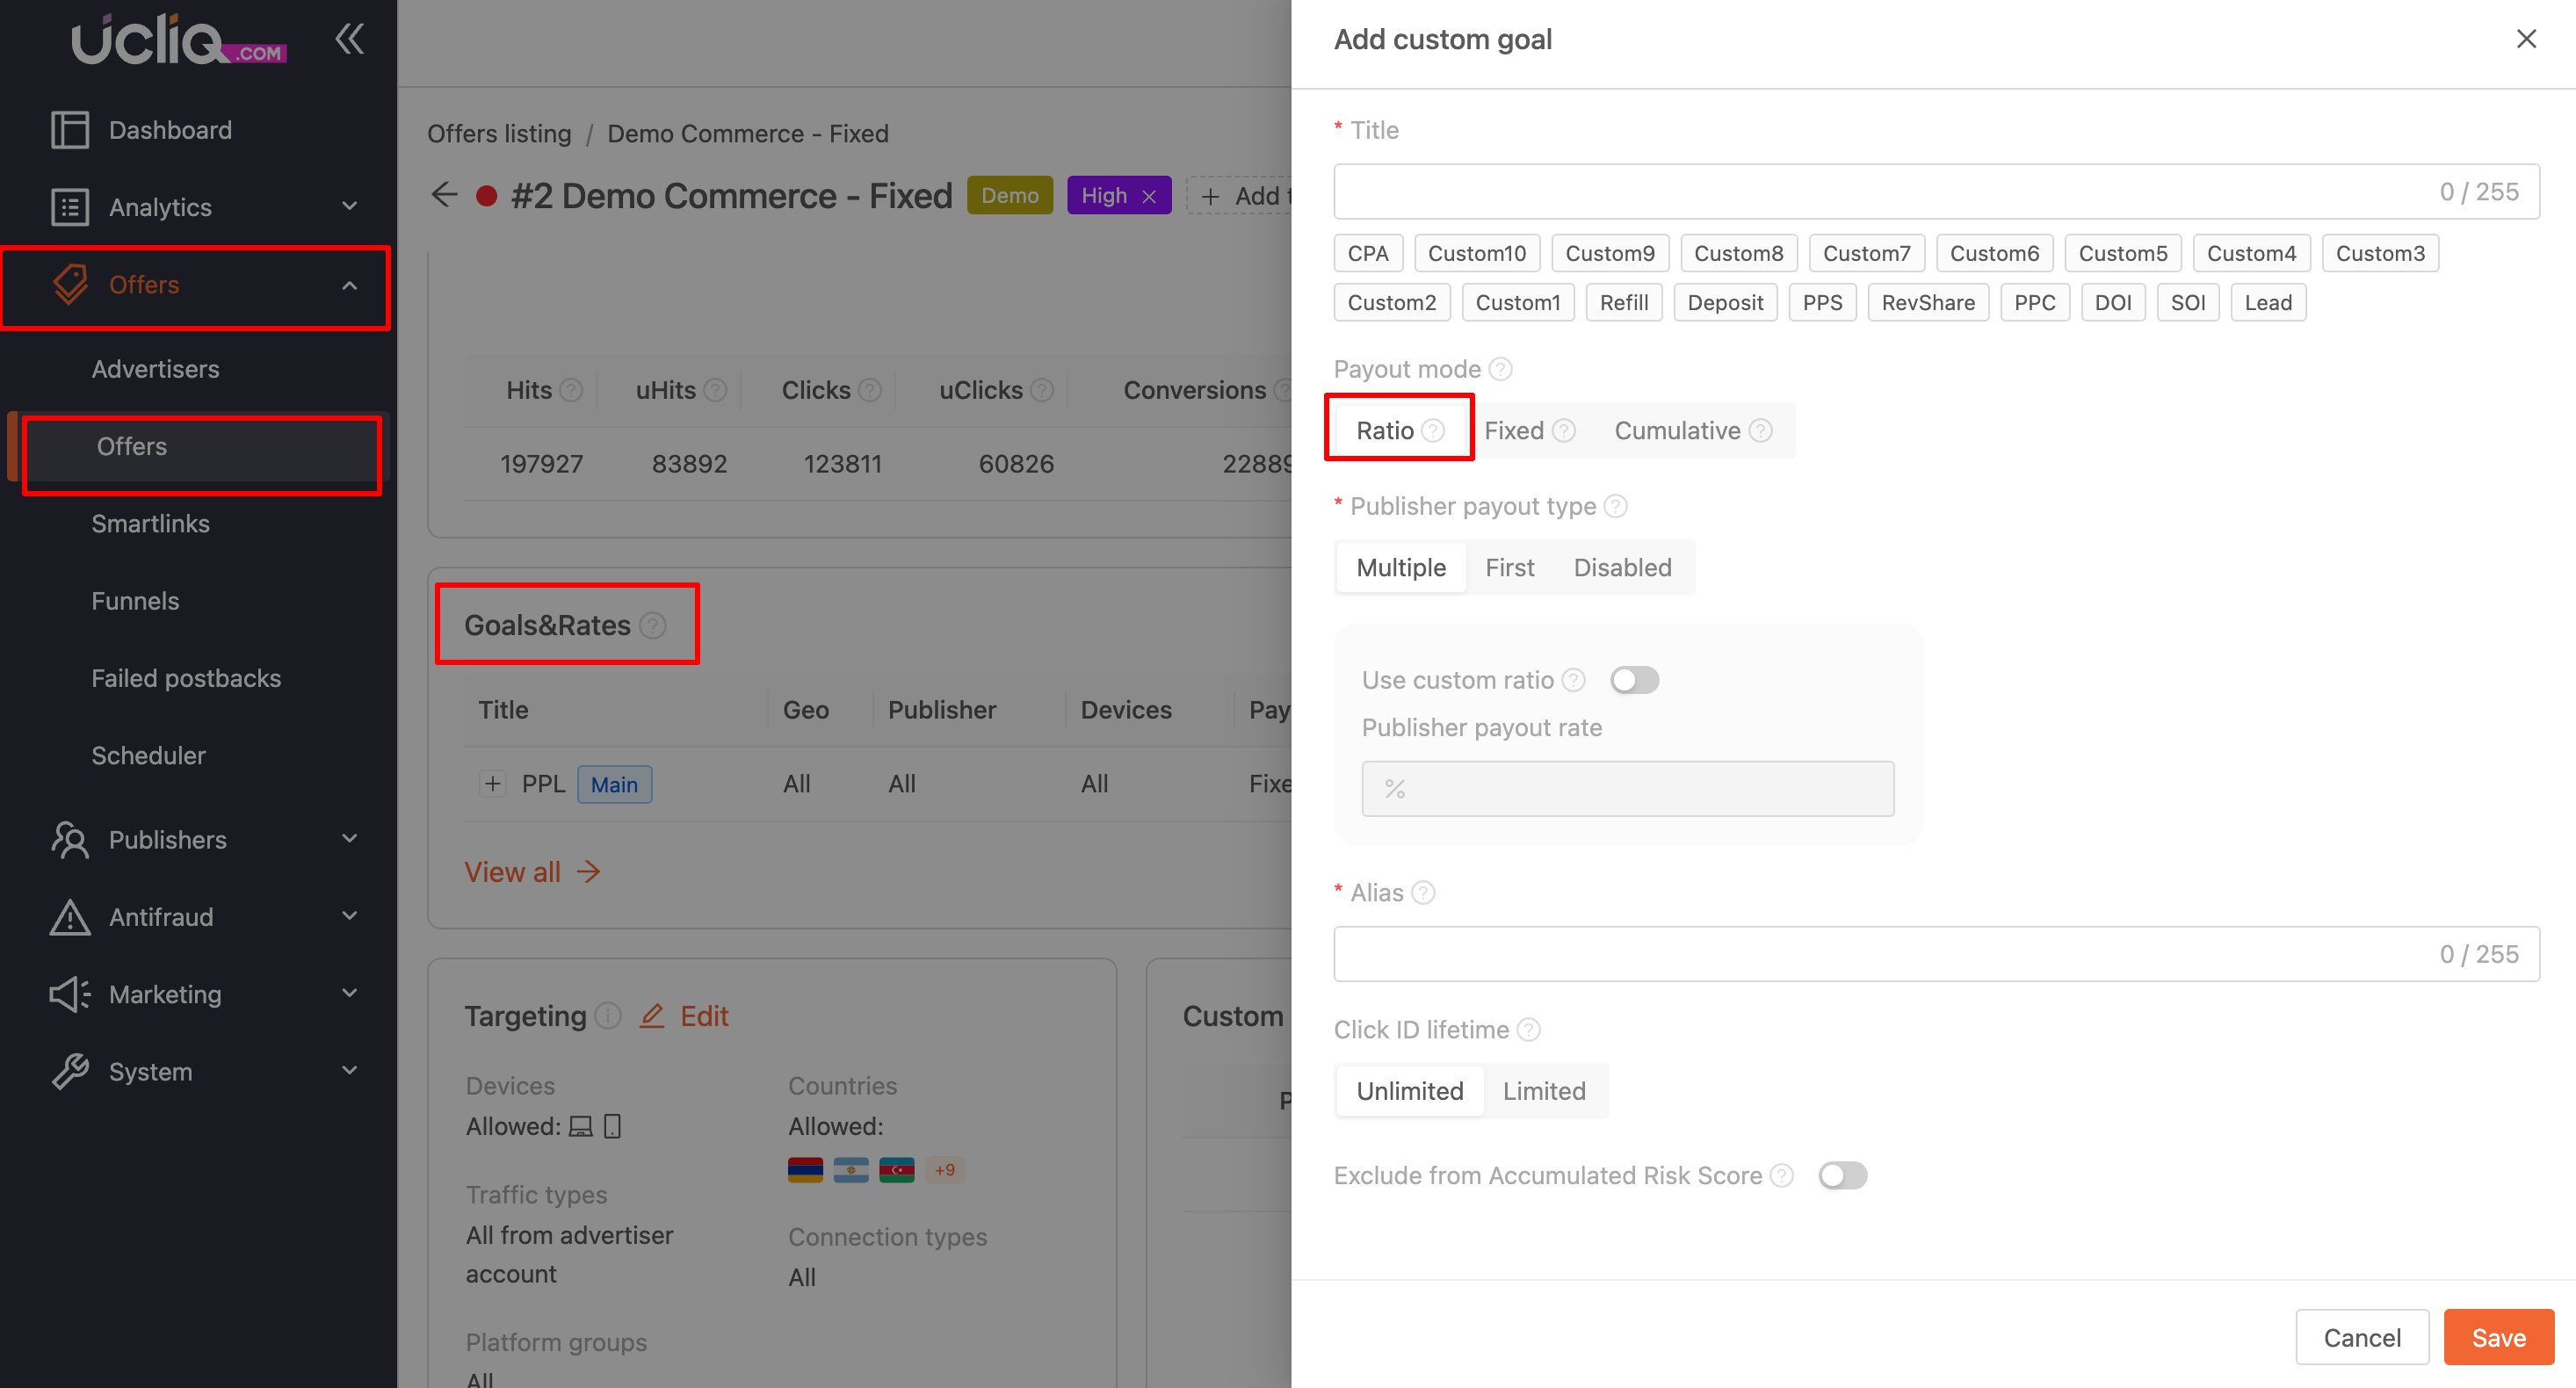Expand the PPL goal row
2576x1388 pixels.
pyautogui.click(x=492, y=784)
